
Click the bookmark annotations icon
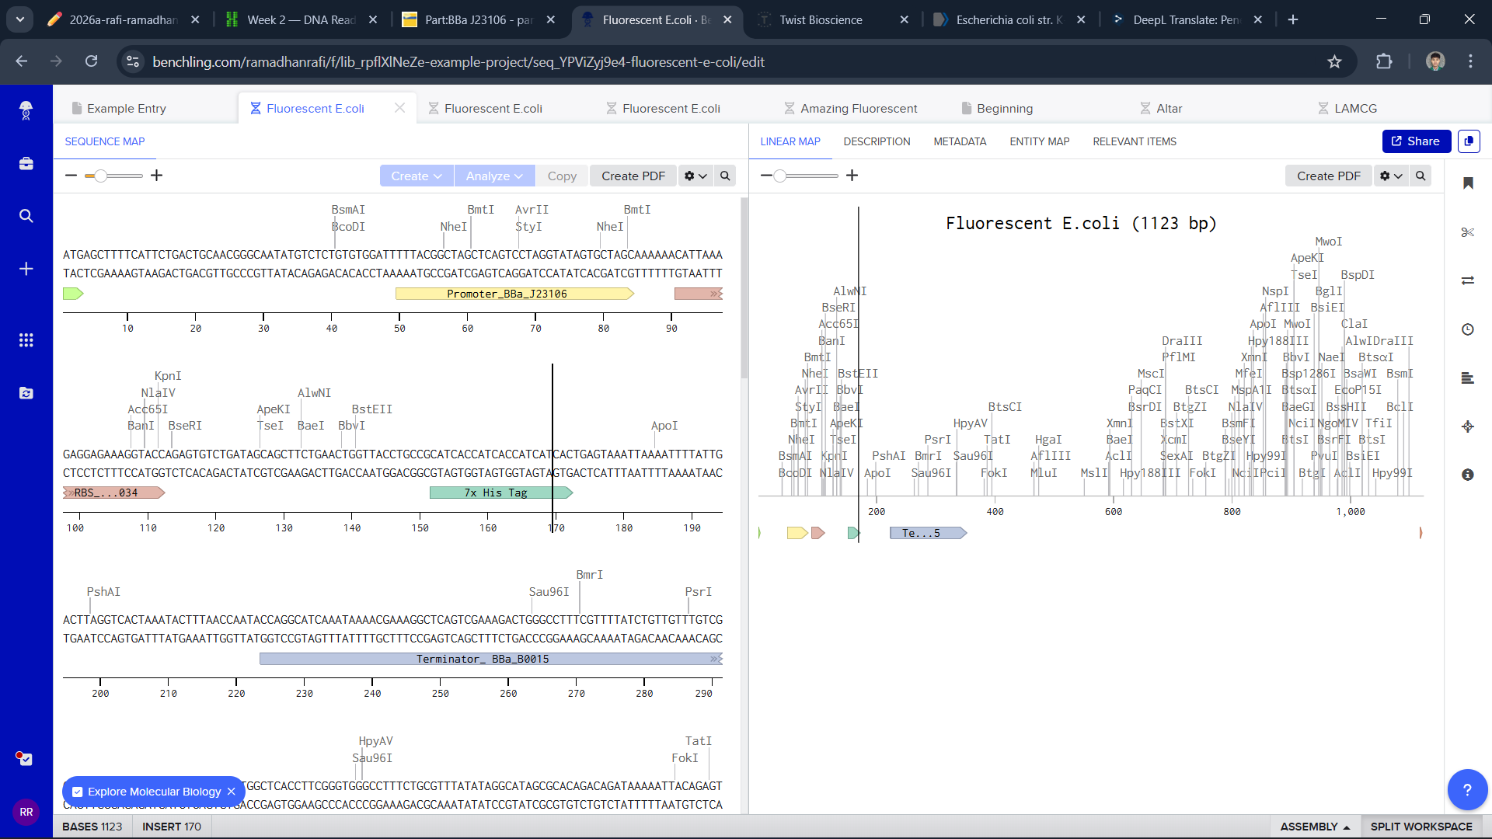coord(1467,183)
